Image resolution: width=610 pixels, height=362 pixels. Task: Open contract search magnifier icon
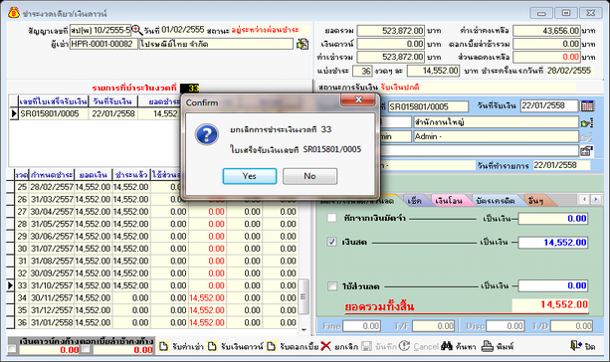(x=137, y=30)
